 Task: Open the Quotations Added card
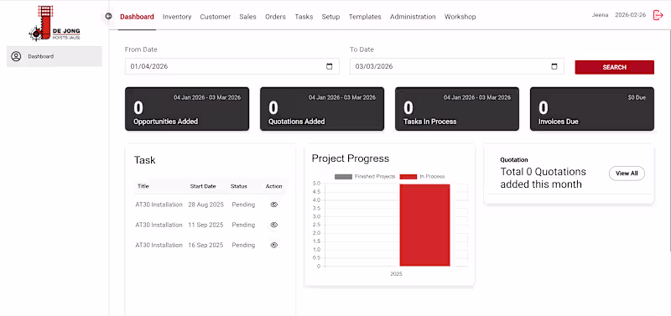point(322,109)
